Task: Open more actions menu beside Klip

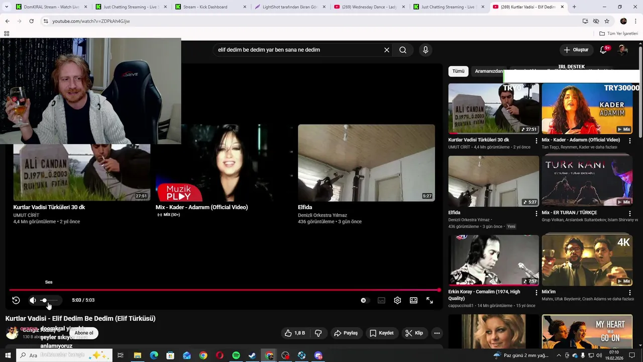Action: point(437,333)
